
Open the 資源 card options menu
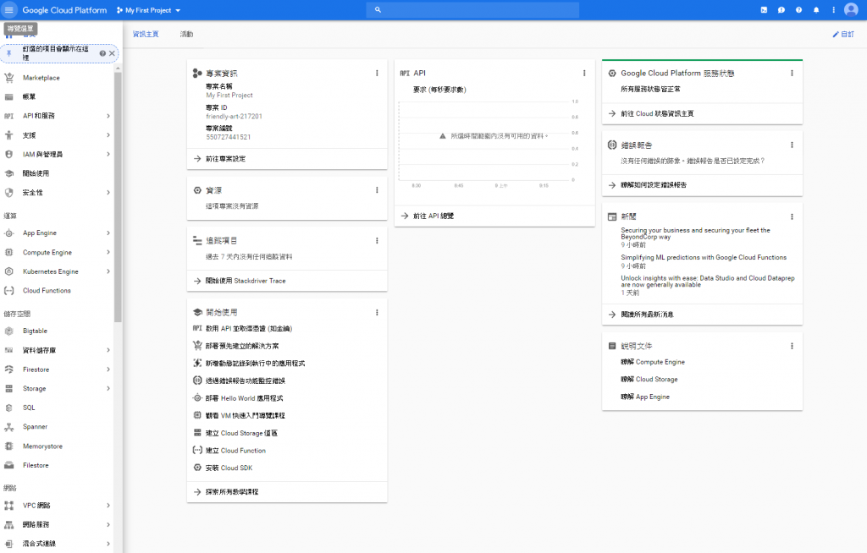(377, 190)
